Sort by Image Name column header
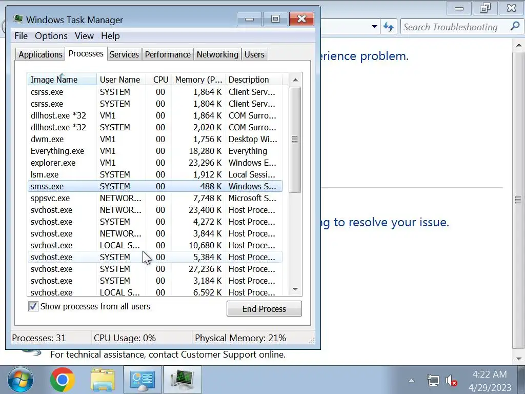 (62, 80)
